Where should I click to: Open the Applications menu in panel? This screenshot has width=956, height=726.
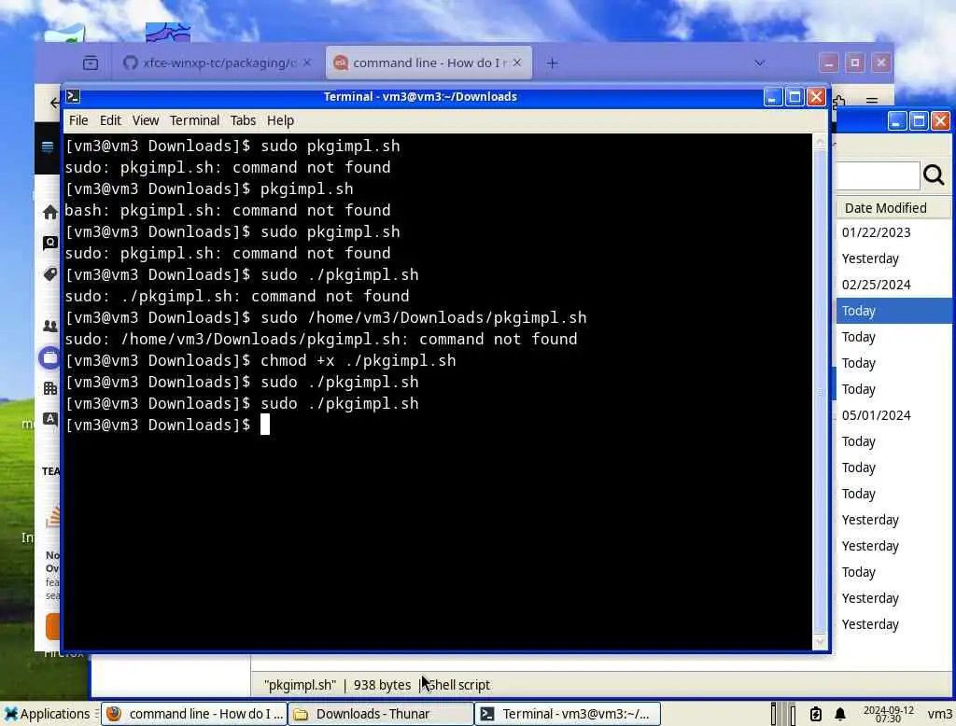[x=47, y=714]
